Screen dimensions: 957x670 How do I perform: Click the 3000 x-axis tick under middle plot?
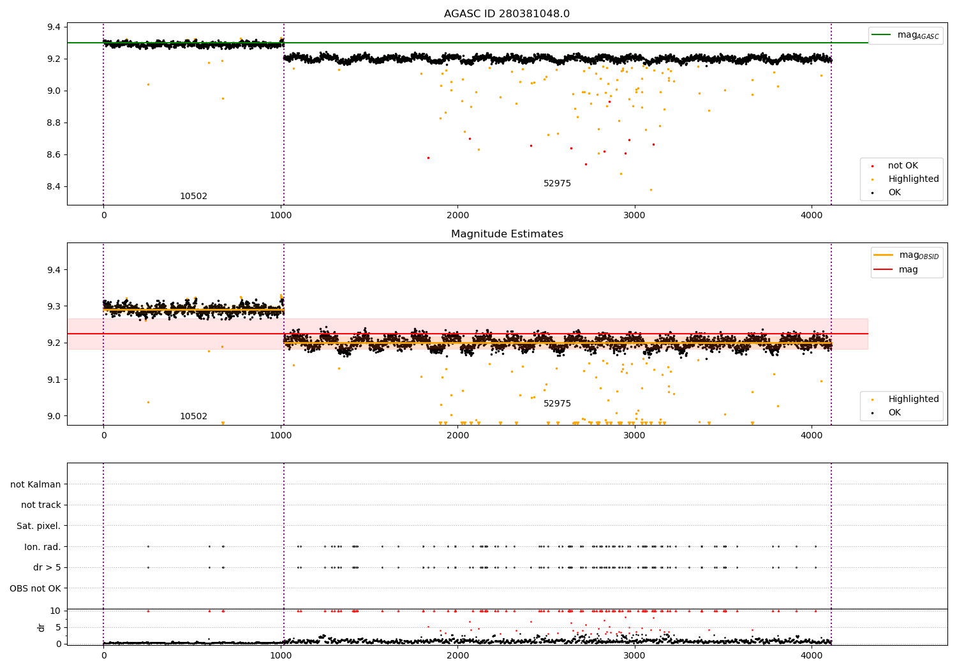pyautogui.click(x=635, y=436)
